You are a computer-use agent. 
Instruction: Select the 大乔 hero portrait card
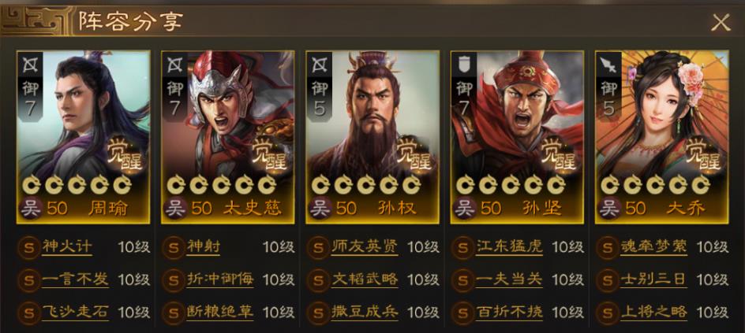tap(662, 137)
